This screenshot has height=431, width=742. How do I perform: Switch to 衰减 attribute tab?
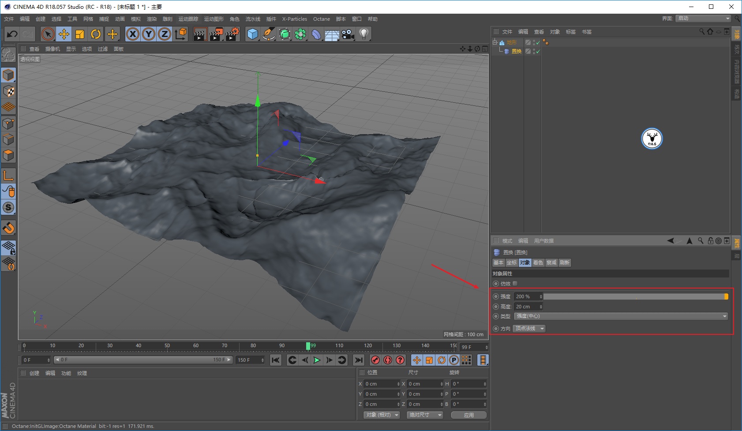click(x=551, y=262)
